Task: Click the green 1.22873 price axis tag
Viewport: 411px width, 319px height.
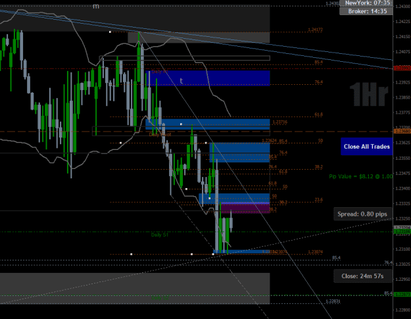Action: (x=402, y=295)
